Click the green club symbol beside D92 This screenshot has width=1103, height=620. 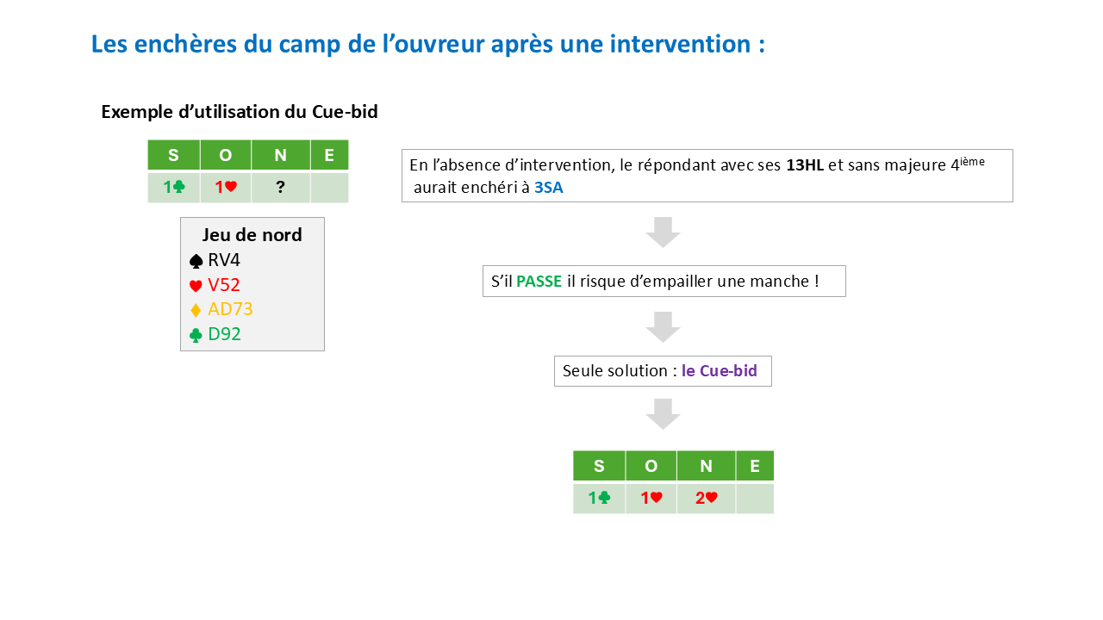[196, 335]
